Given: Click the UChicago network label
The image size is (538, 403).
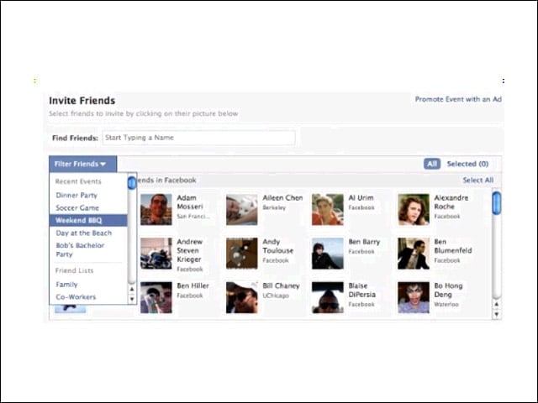Looking at the screenshot, I should click(x=276, y=296).
